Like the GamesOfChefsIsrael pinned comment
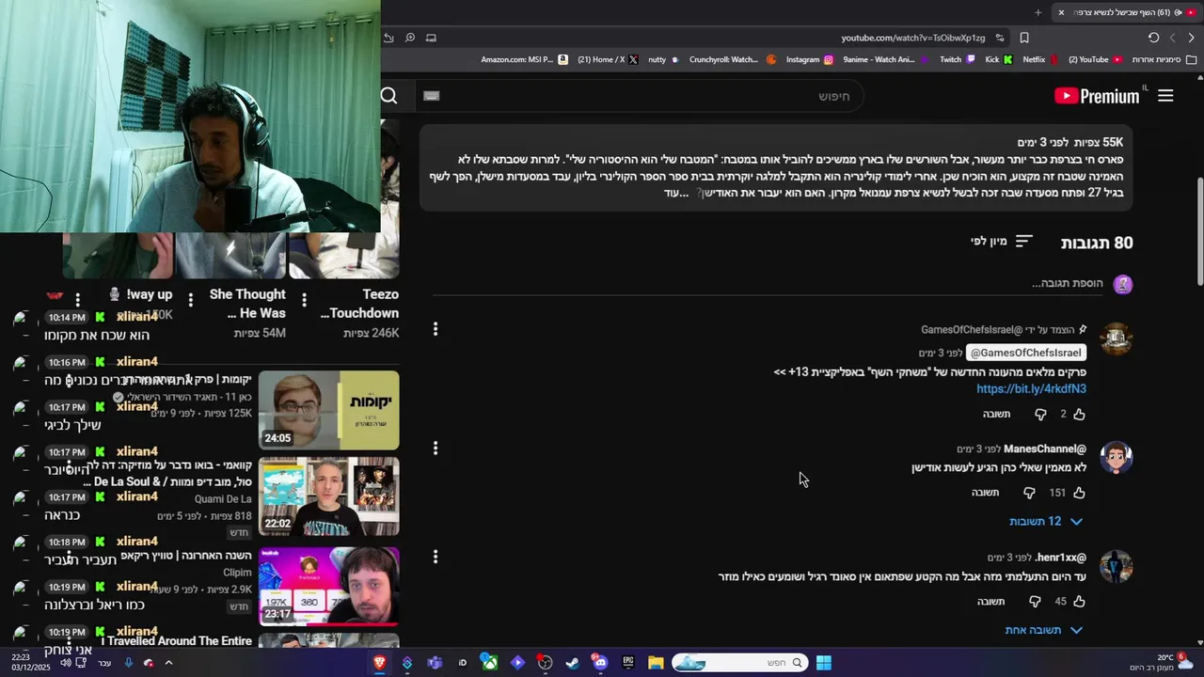Viewport: 1204px width, 677px height. click(x=1079, y=414)
